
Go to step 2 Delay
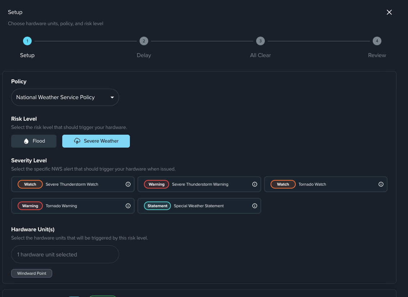click(144, 41)
